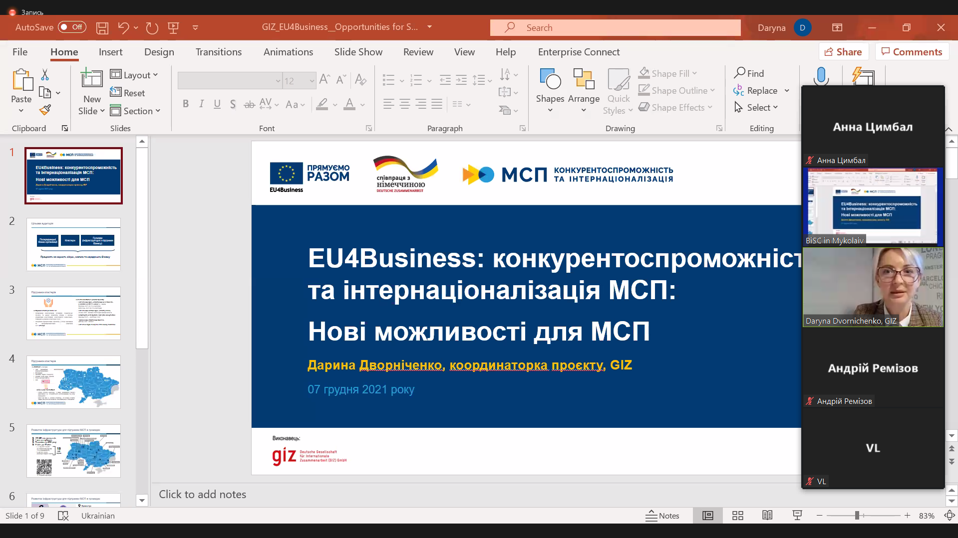
Task: Fit slide to current window icon
Action: tap(950, 516)
